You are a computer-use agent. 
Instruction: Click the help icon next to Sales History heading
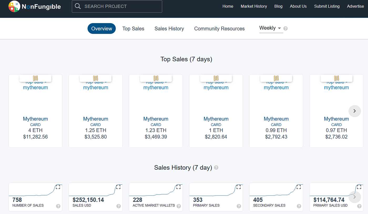click(216, 168)
